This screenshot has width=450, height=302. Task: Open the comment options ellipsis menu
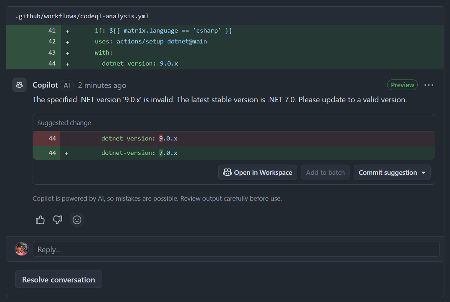pos(429,85)
